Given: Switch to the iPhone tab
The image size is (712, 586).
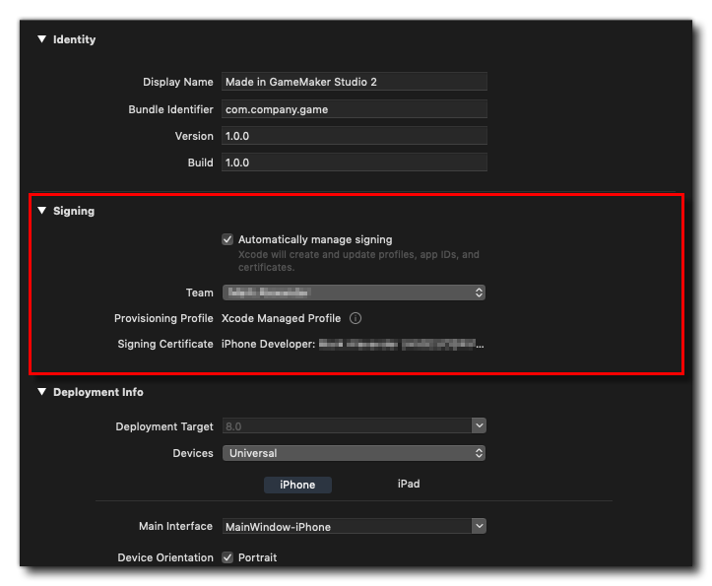Looking at the screenshot, I should tap(297, 485).
